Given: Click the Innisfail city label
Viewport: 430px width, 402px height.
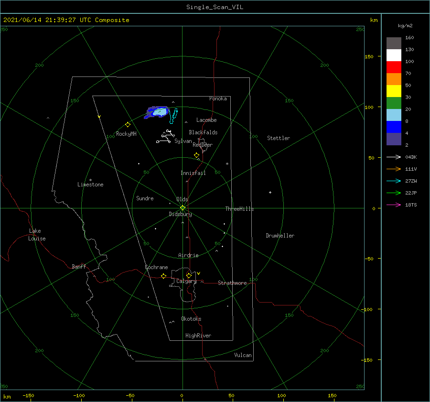Looking at the screenshot, I should (193, 173).
